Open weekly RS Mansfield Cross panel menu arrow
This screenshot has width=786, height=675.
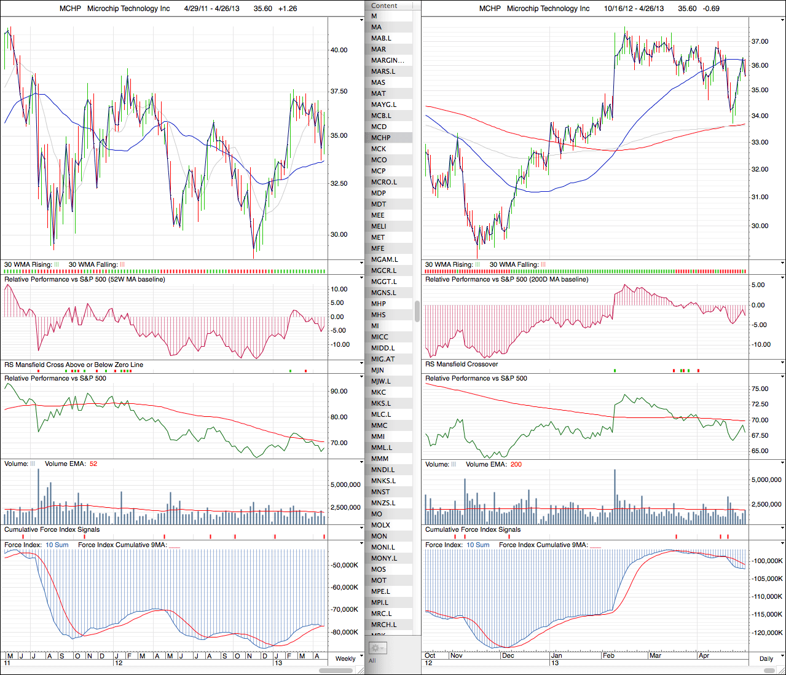(361, 364)
